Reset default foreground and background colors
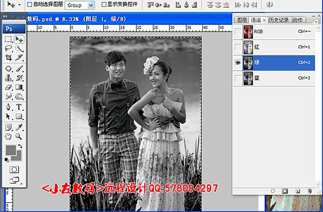Screen dimensions: 323x212 (x=6, y=159)
